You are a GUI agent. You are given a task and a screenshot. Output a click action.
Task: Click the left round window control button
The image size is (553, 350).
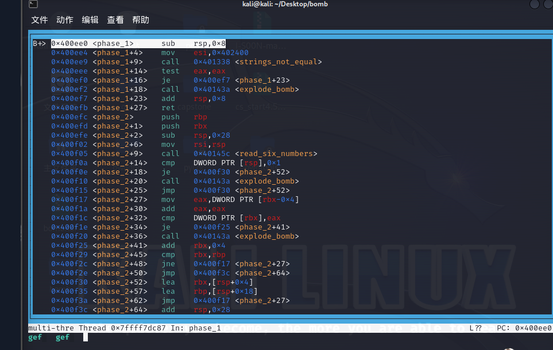(534, 5)
